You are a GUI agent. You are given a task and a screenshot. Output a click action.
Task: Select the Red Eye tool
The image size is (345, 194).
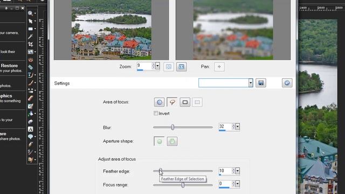pos(30,60)
